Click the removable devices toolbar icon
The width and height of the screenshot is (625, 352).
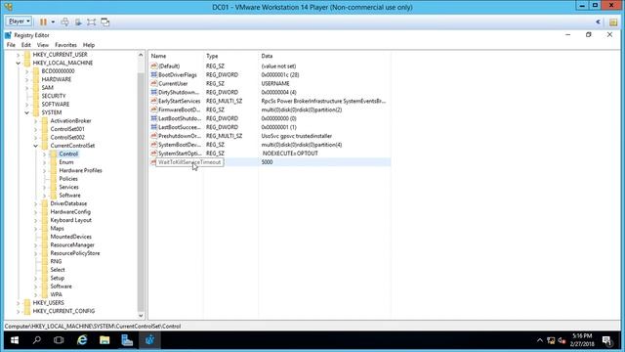point(78,22)
